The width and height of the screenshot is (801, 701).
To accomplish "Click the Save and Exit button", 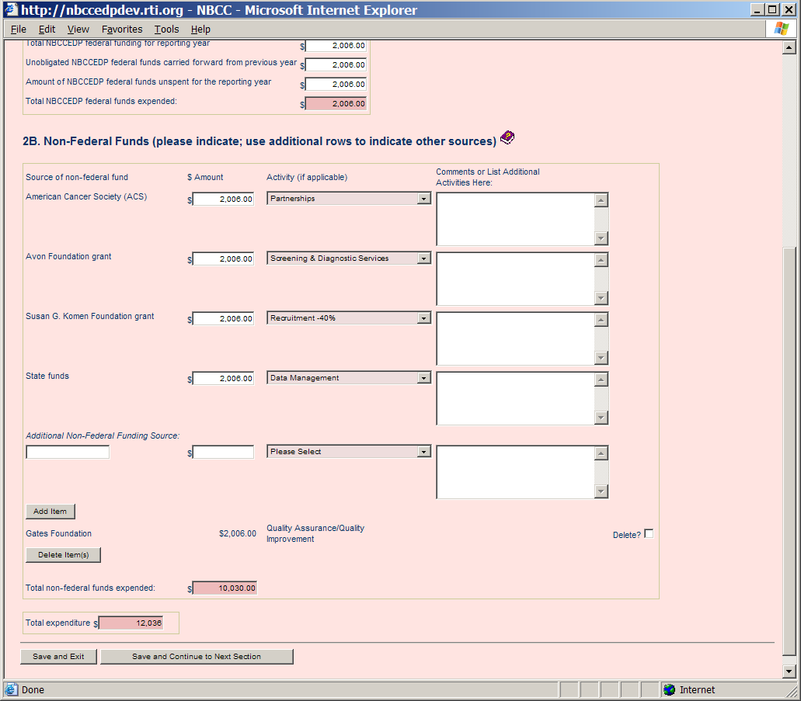I will 58,657.
